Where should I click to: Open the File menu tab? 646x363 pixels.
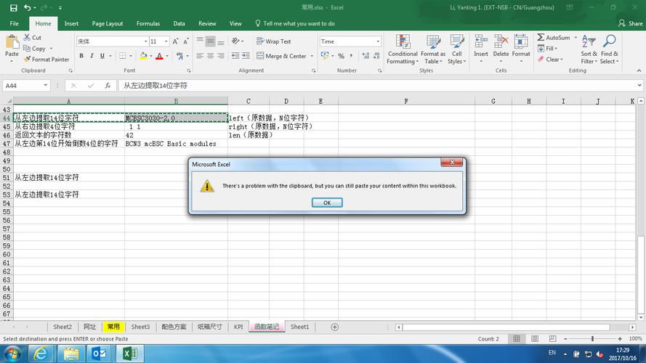click(14, 23)
